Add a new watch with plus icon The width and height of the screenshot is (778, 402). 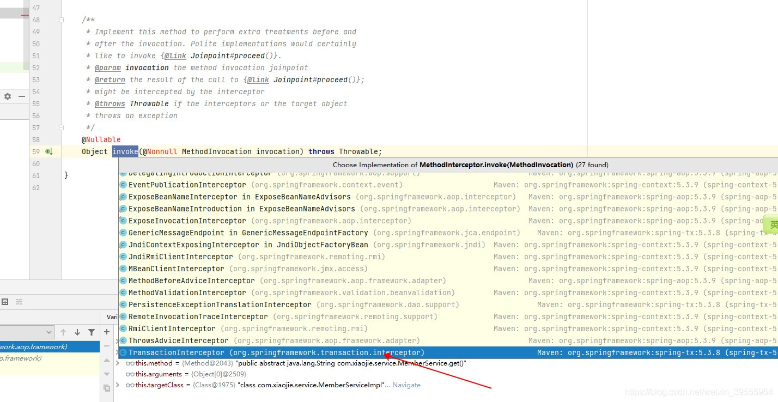[107, 332]
